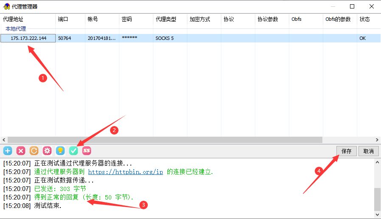Click log line 得到正常的回复 (长度: 50 字节)
This screenshot has height=219, width=381.
pyautogui.click(x=84, y=197)
